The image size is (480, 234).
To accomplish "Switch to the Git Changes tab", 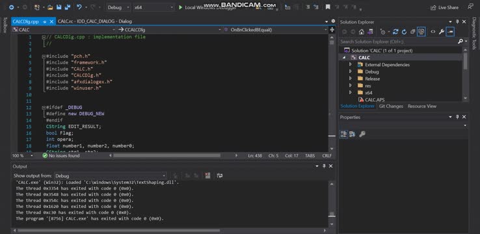I will click(x=391, y=106).
